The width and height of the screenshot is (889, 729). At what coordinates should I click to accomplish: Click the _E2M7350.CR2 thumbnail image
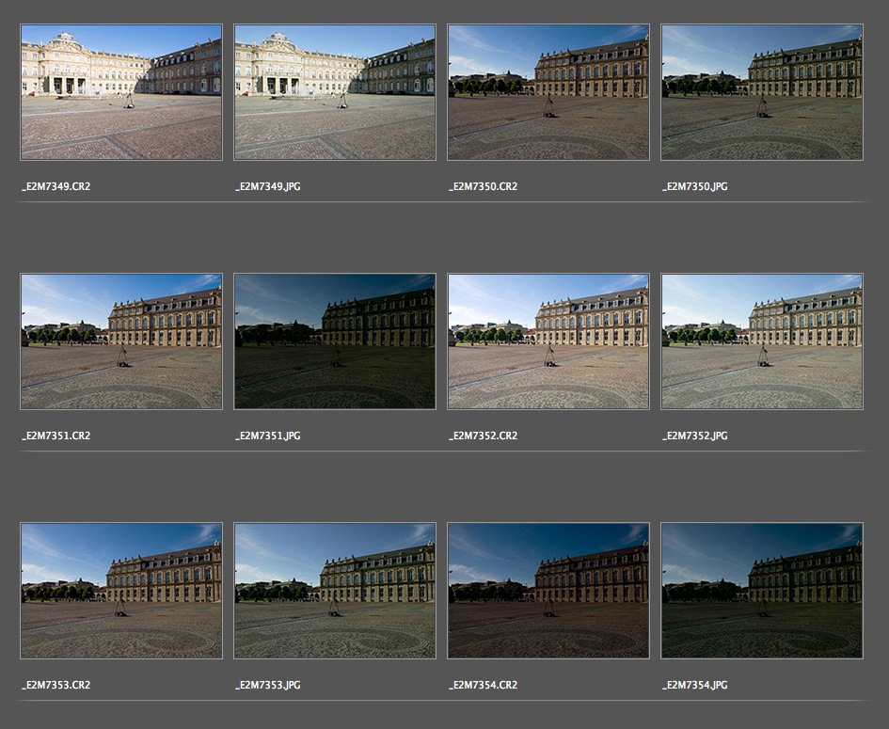[548, 92]
